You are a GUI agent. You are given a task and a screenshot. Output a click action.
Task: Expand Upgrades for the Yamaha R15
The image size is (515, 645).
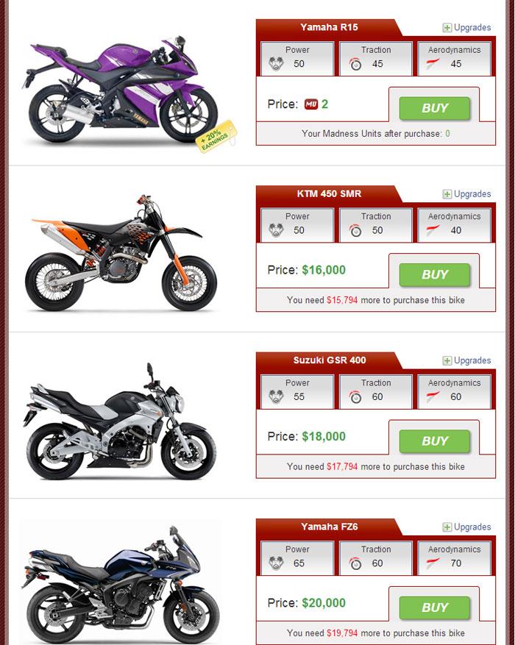tap(467, 27)
